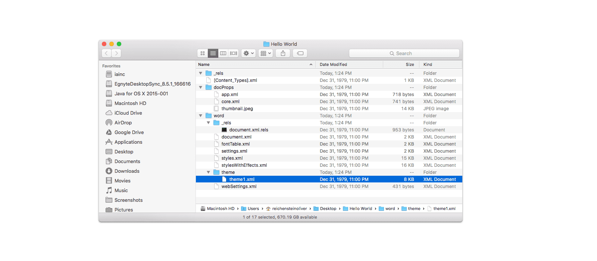Collapse the theme folder disclosure triangle
The width and height of the screenshot is (597, 261).
point(209,172)
